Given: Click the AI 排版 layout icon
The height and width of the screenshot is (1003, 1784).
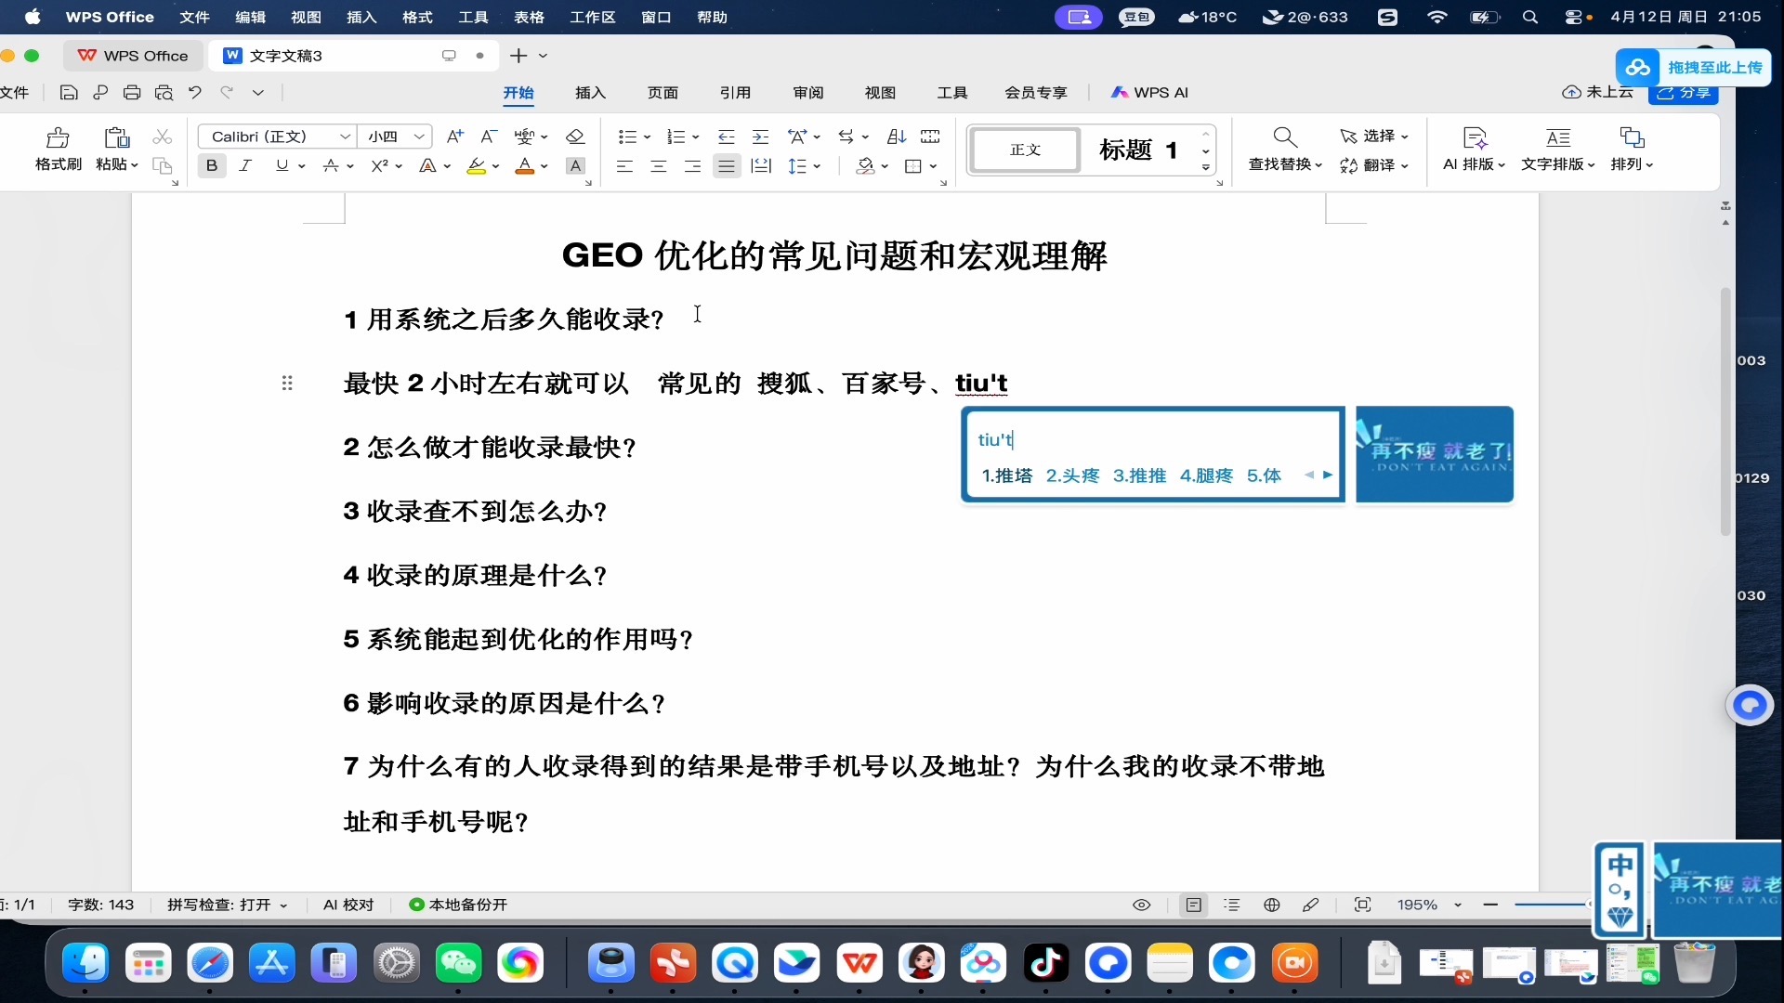Looking at the screenshot, I should [x=1475, y=137].
